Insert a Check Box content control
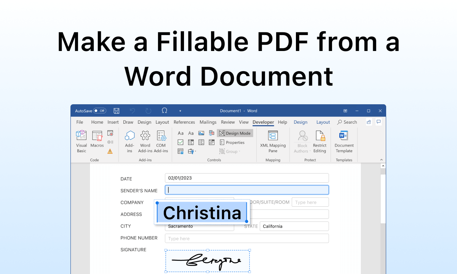 (180, 142)
